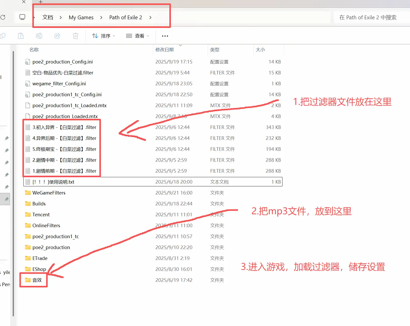
Task: Click the new tab plus icon
Action: [x=41, y=2]
